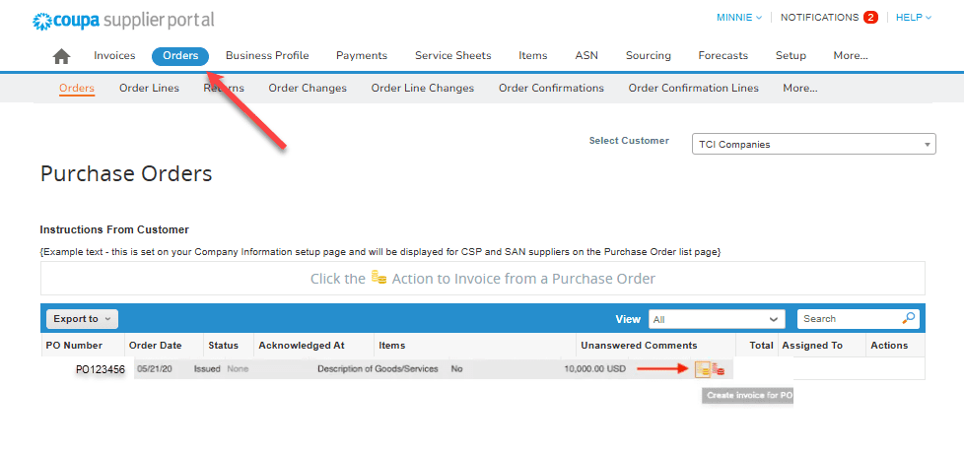964x452 pixels.
Task: Sort by the Order Date column header
Action: click(x=156, y=346)
